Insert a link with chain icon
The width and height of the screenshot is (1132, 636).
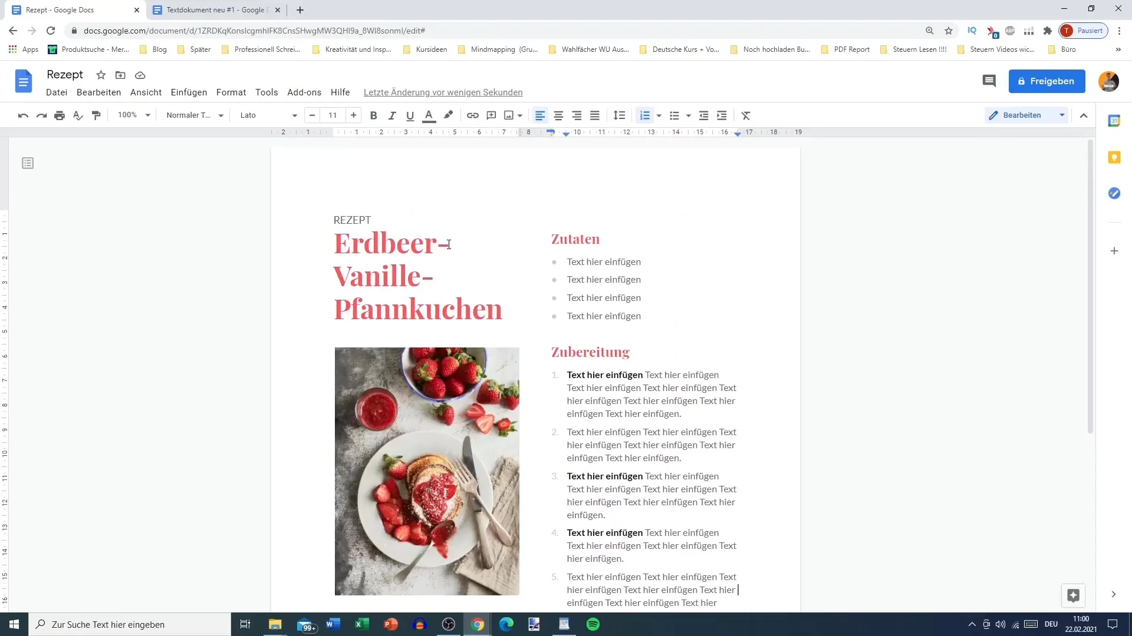point(473,115)
